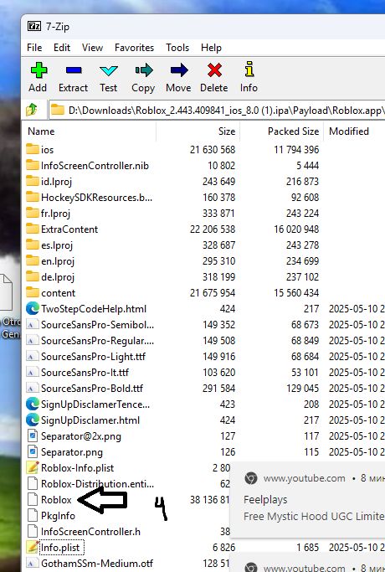This screenshot has width=385, height=572.
Task: Select the SignUpDisclamer.html Edge icon
Action: (33, 420)
